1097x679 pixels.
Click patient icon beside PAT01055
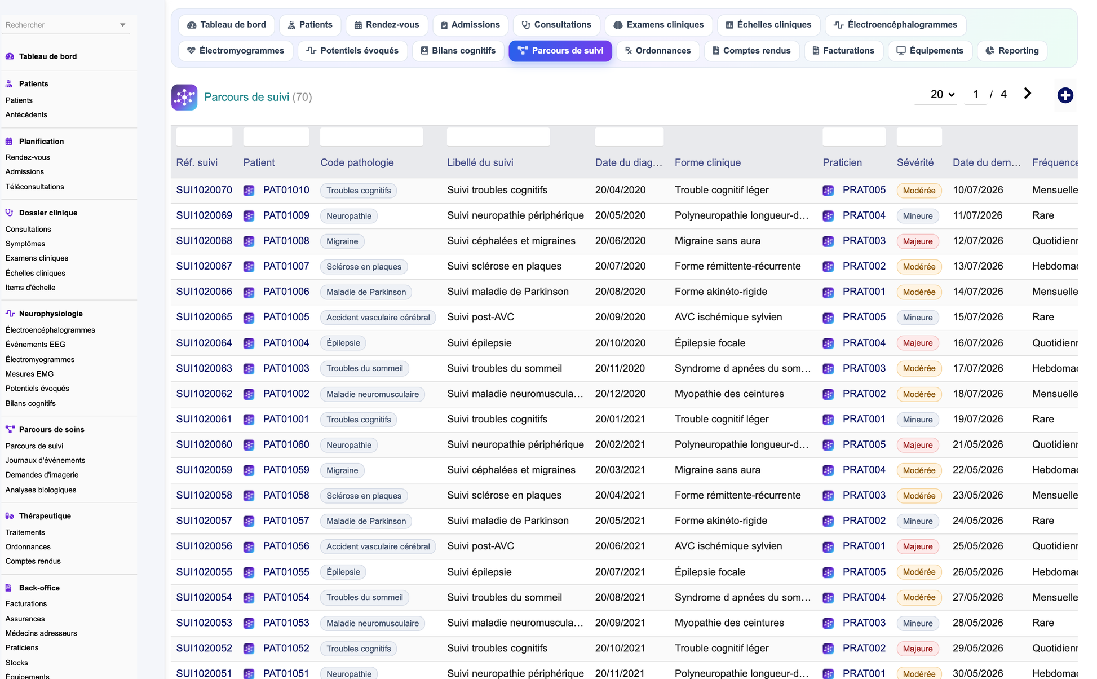tap(249, 572)
